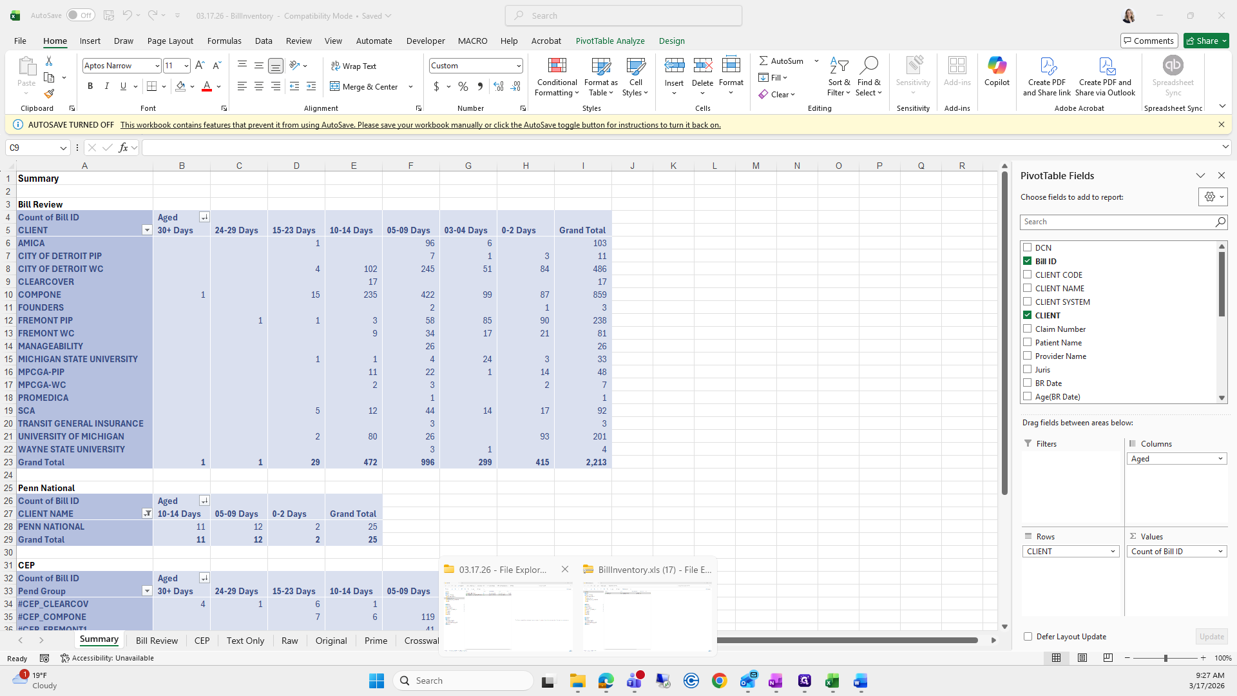Click the Comments button
The image size is (1237, 696).
click(1149, 41)
